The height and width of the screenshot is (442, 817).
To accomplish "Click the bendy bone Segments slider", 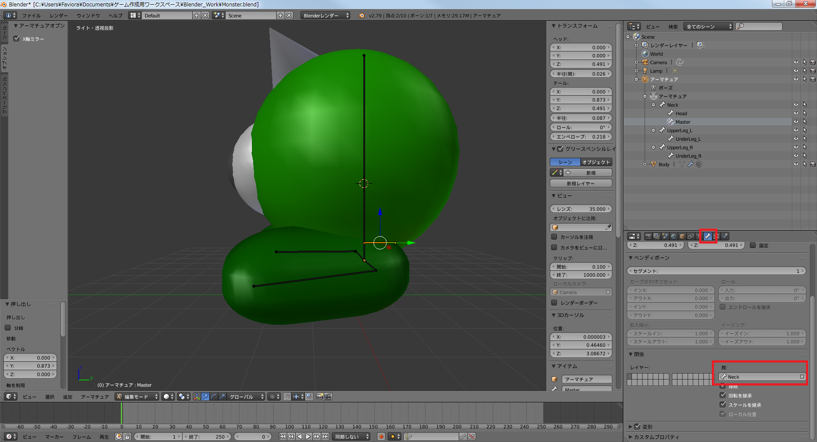I will (x=717, y=271).
